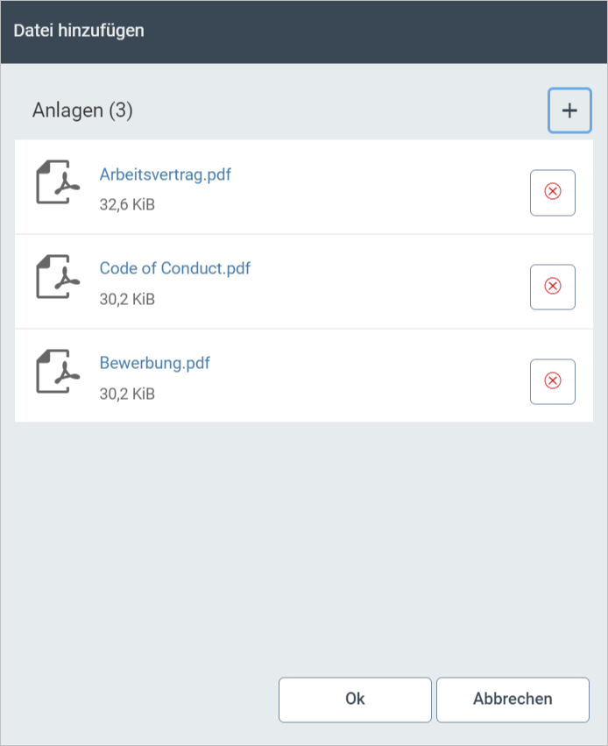Open the Arbeitsvertrag.pdf file link
The height and width of the screenshot is (746, 608).
(166, 174)
